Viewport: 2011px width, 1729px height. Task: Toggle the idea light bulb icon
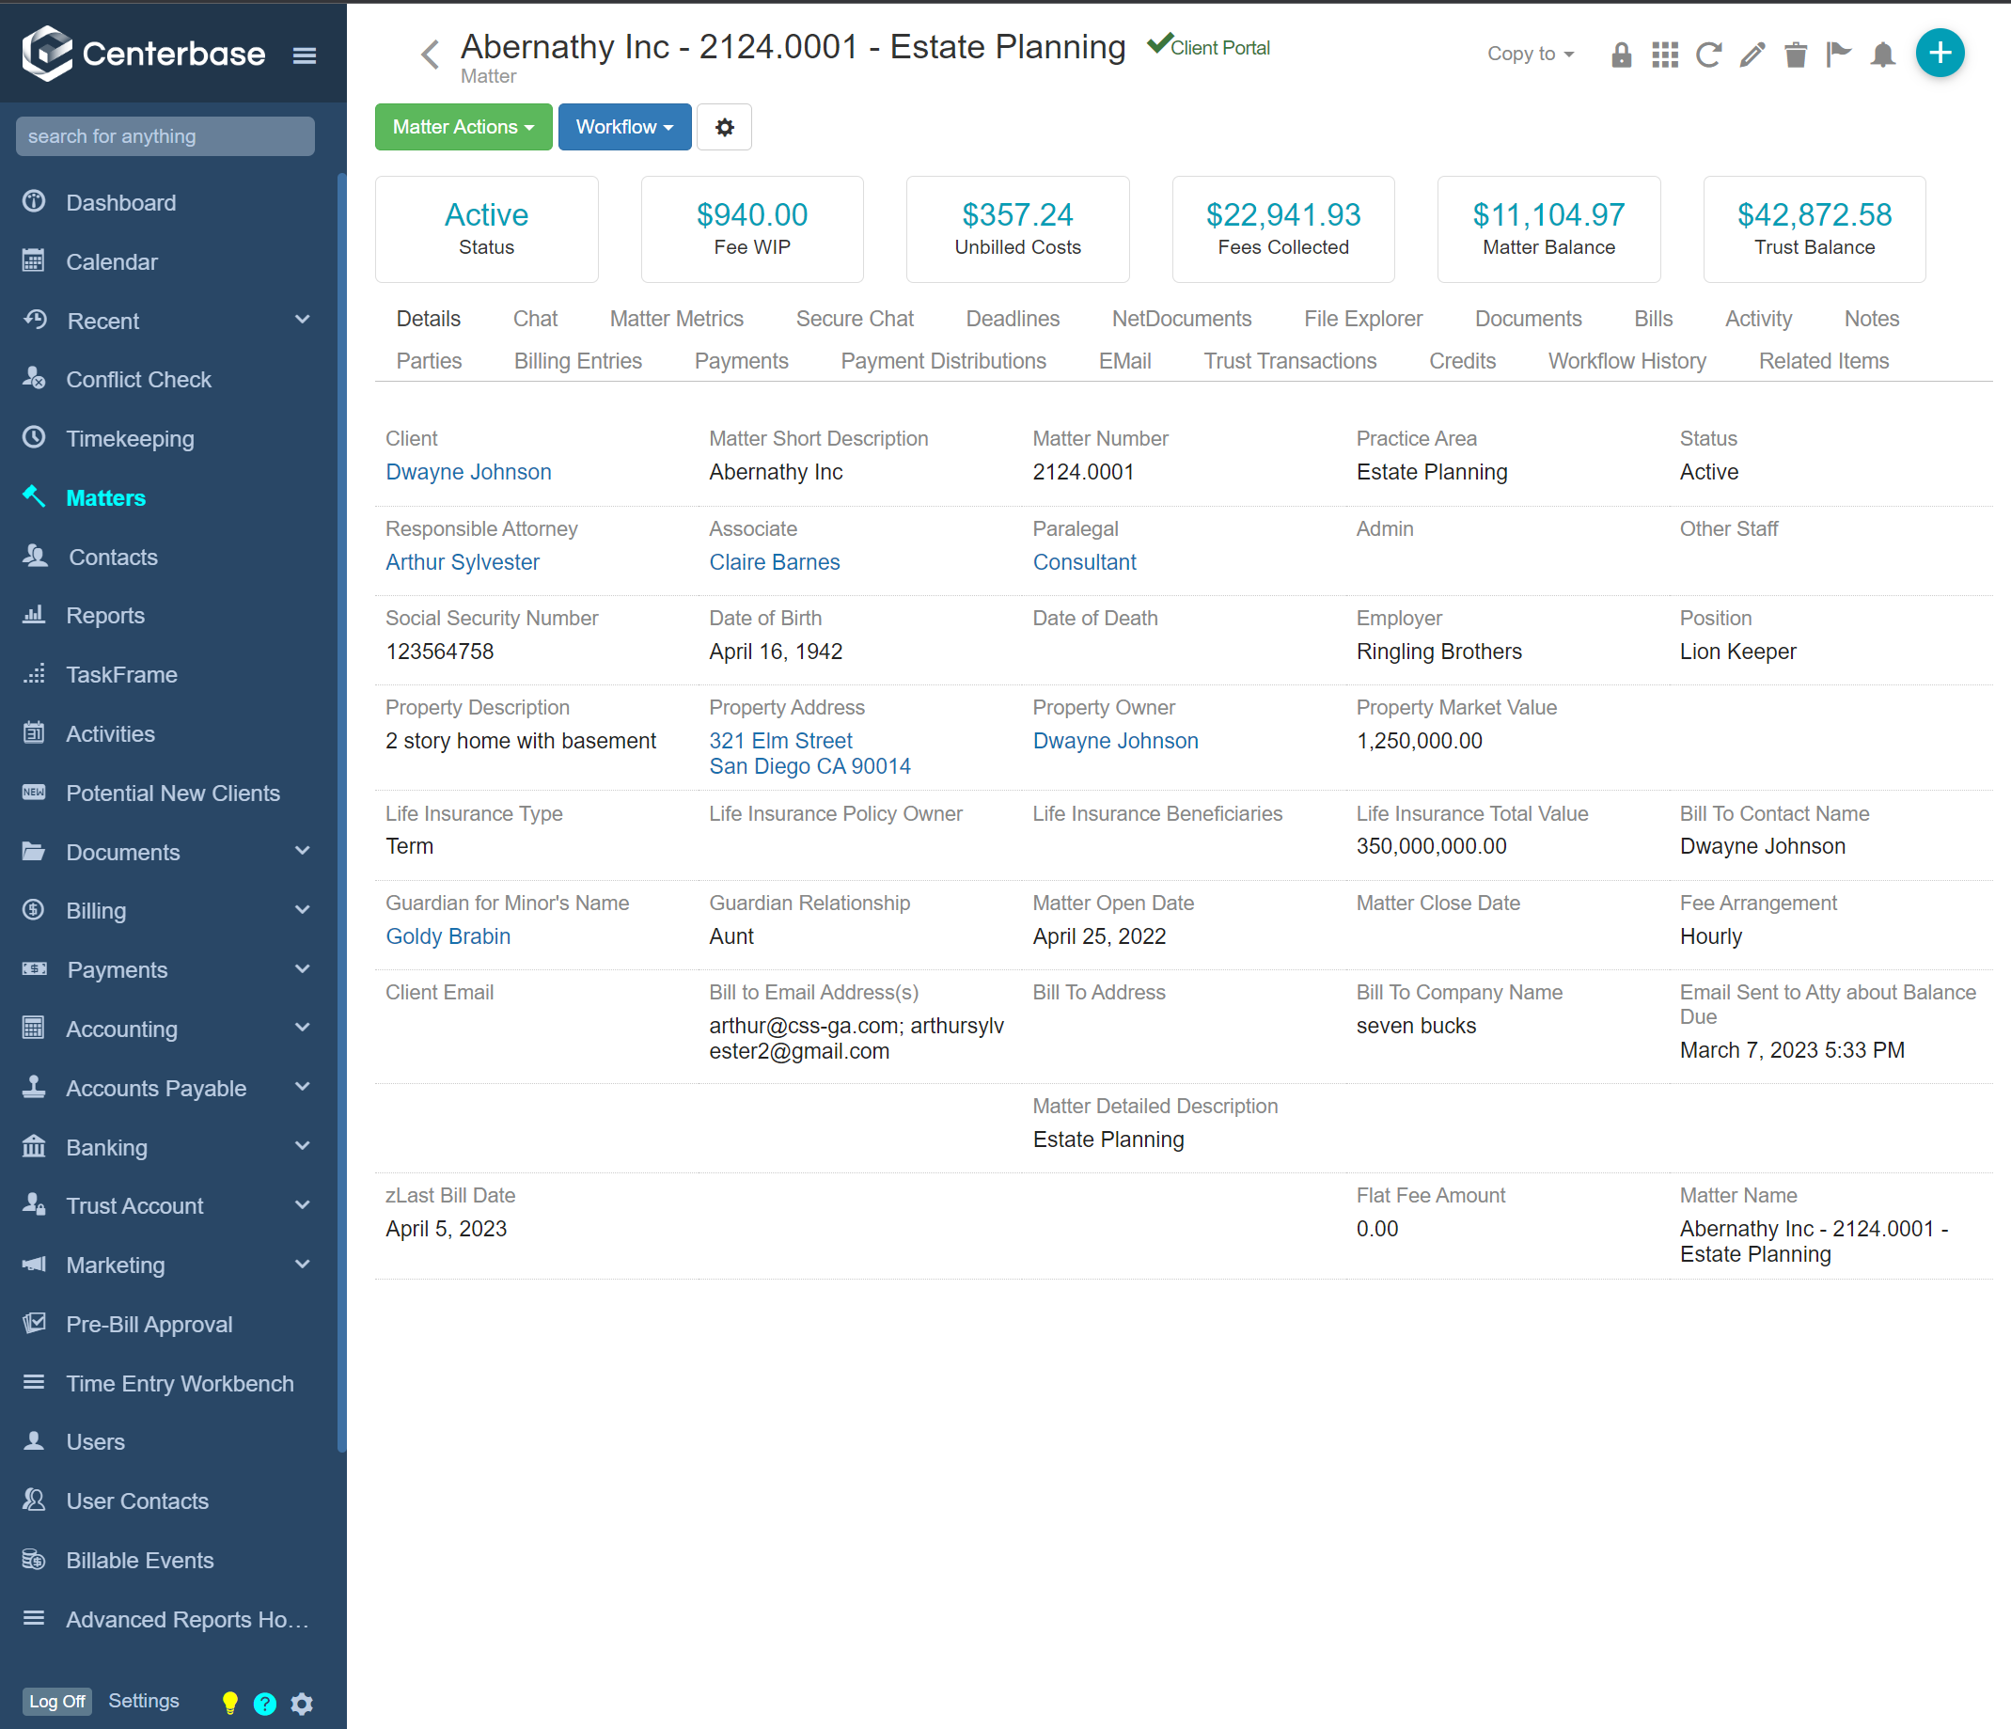coord(229,1703)
